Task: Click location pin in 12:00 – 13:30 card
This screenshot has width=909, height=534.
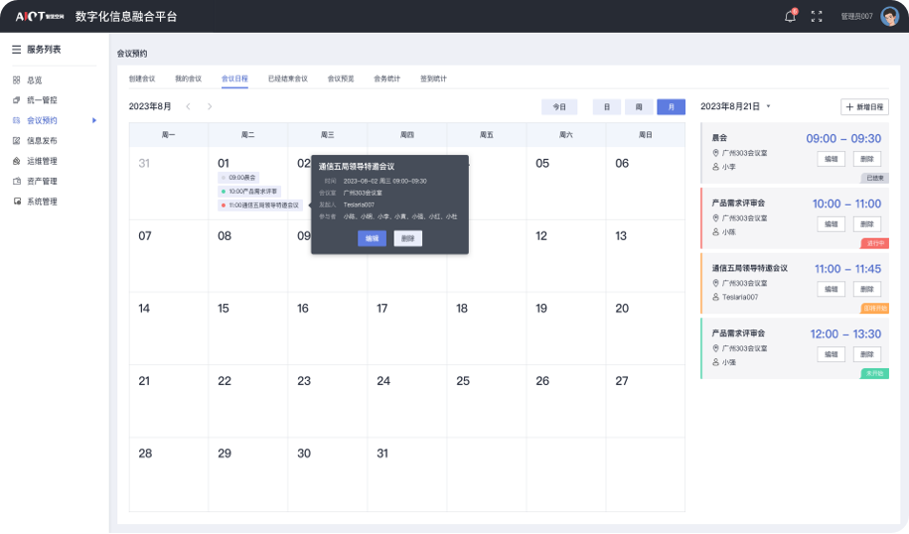Action: (x=715, y=348)
